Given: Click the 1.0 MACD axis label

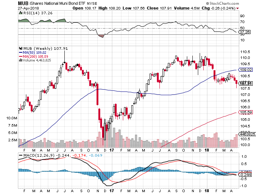Looking at the screenshot, I should (x=244, y=157).
